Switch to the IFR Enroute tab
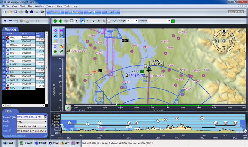This screenshot has width=248, height=147. pos(74,12)
